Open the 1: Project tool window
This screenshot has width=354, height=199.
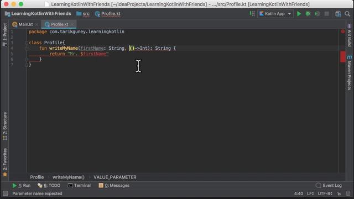coord(5,35)
